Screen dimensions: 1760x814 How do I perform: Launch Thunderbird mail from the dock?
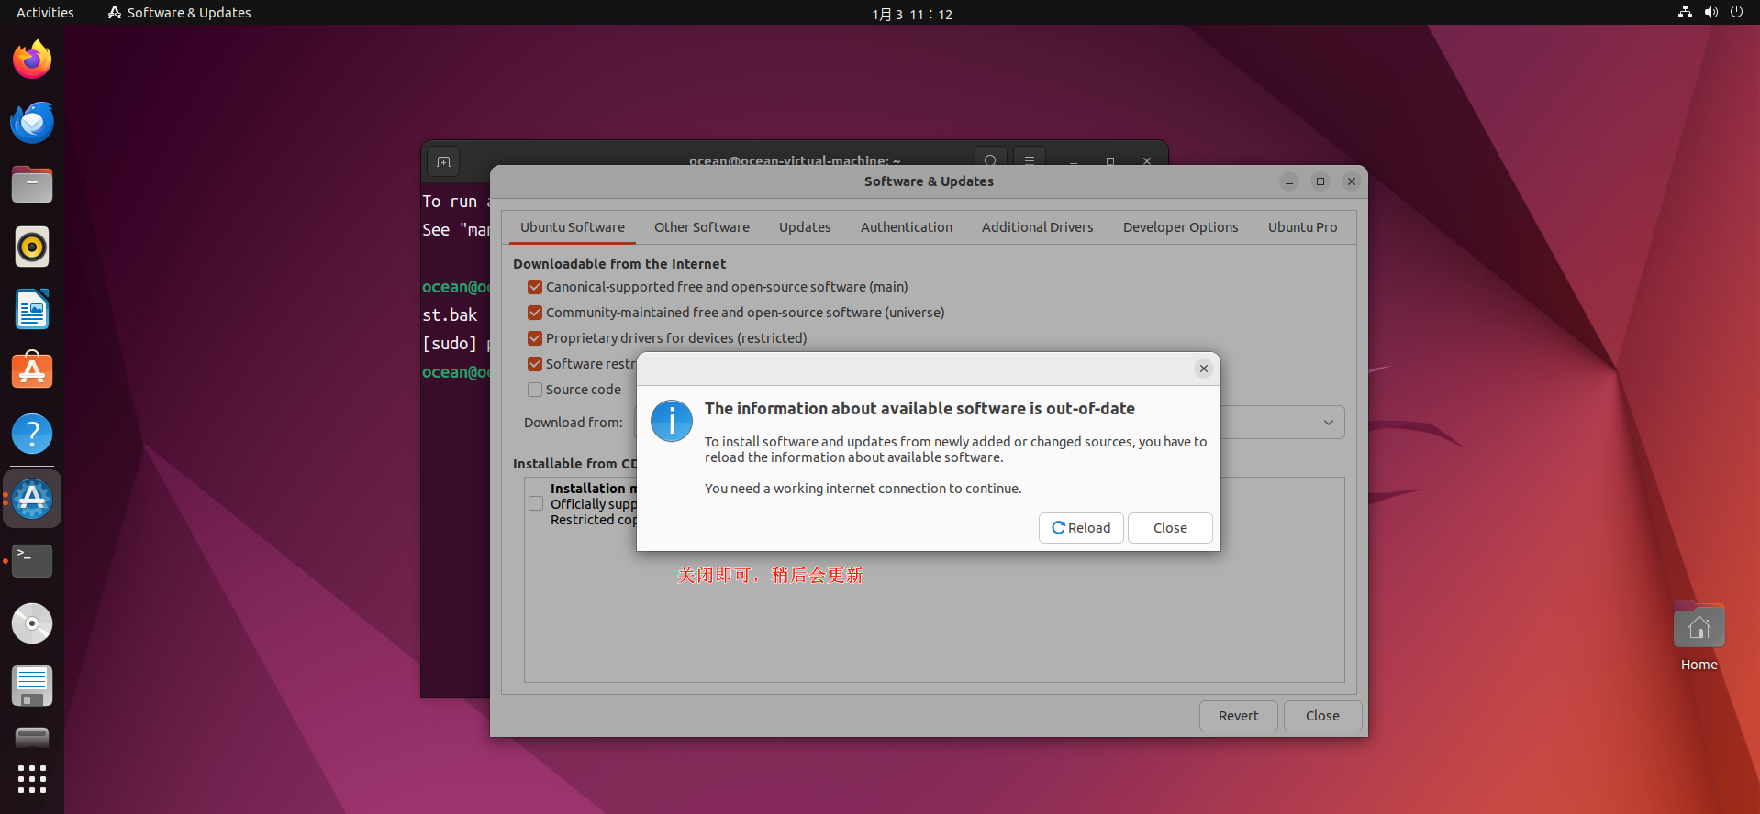point(32,123)
